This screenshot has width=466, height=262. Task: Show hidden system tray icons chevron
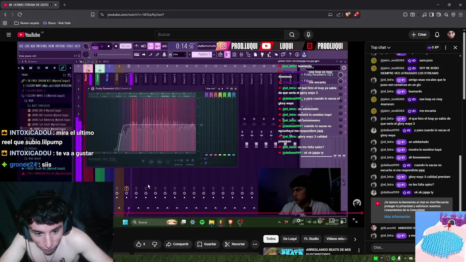[x=279, y=222]
